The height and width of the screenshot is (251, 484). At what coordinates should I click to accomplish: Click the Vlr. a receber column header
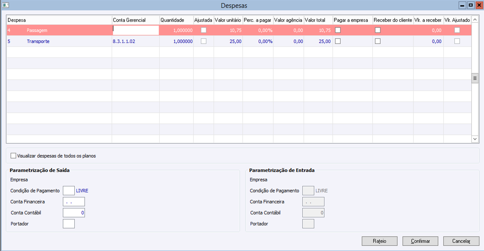[x=428, y=20]
